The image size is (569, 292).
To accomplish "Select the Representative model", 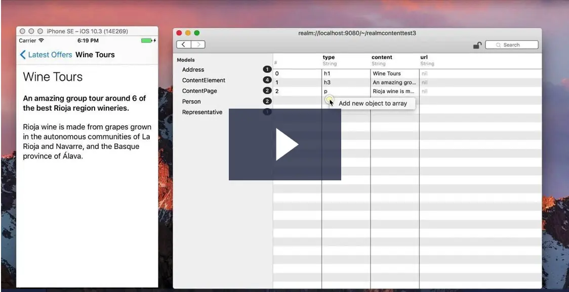I will tap(202, 112).
